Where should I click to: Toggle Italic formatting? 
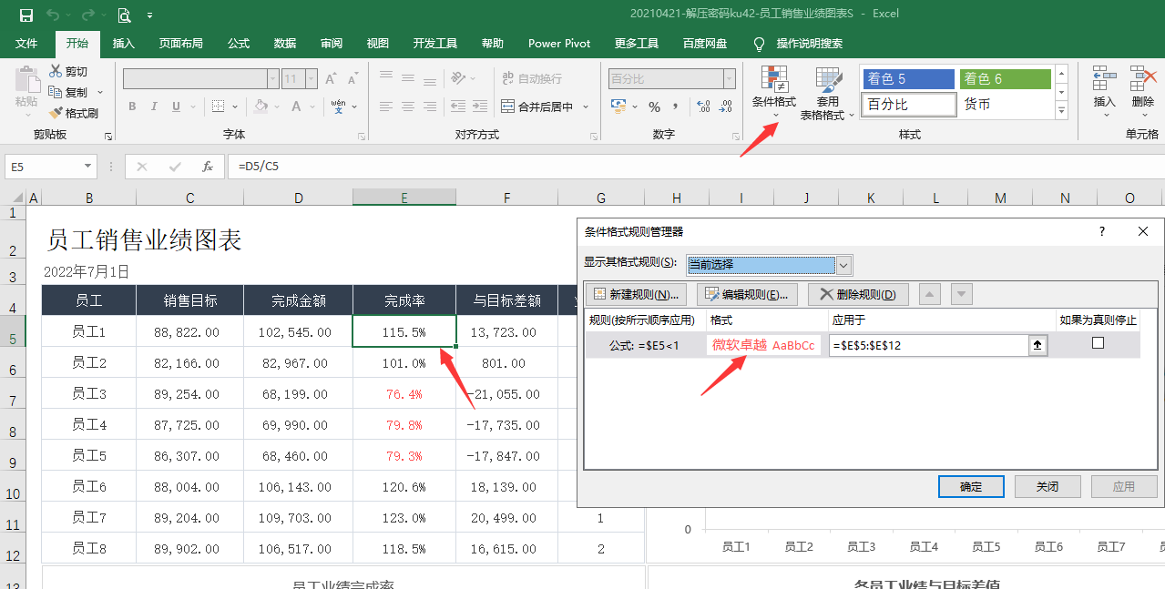pyautogui.click(x=154, y=107)
